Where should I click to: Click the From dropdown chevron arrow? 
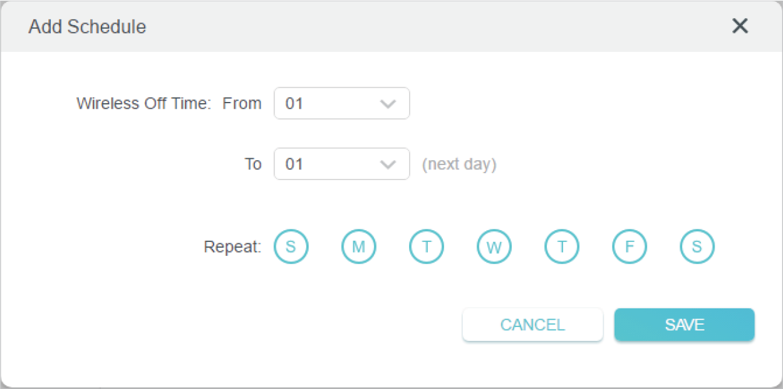[388, 104]
